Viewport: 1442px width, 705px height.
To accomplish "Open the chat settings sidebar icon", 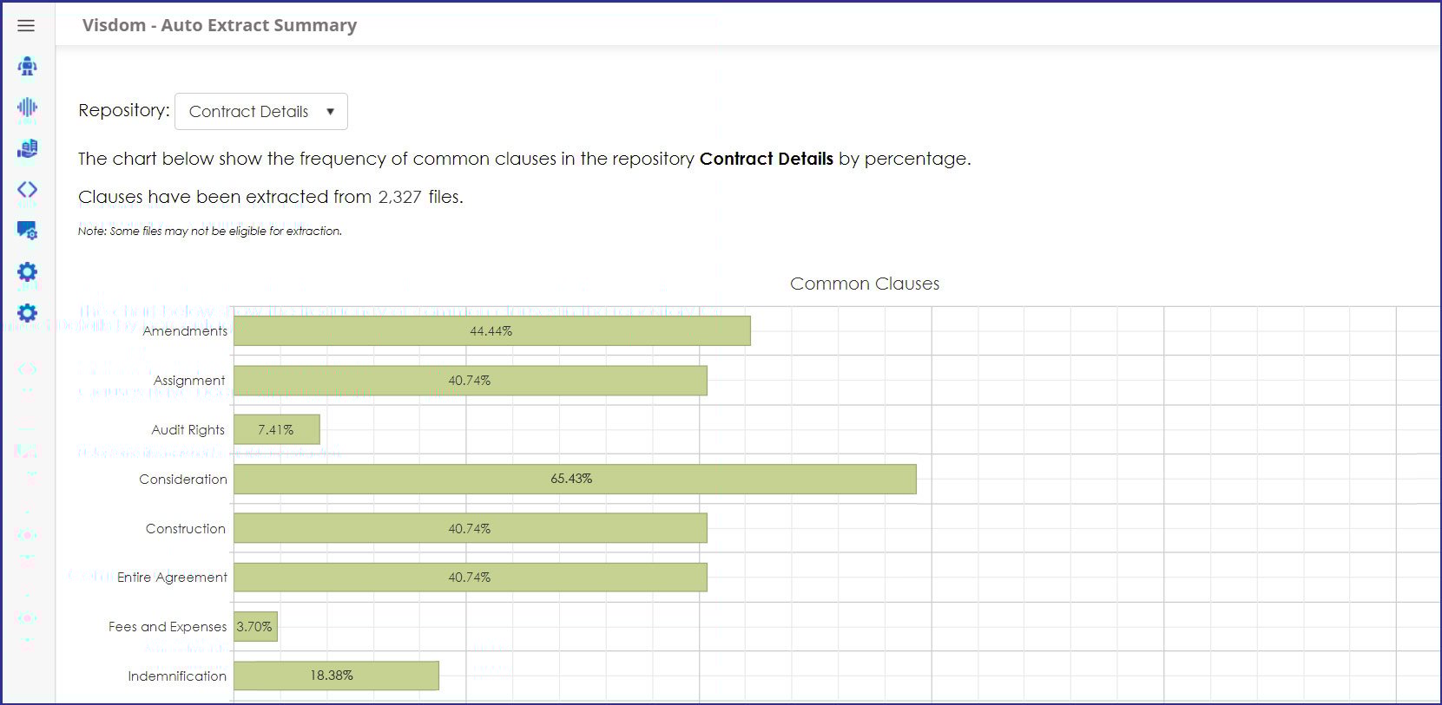I will point(27,231).
